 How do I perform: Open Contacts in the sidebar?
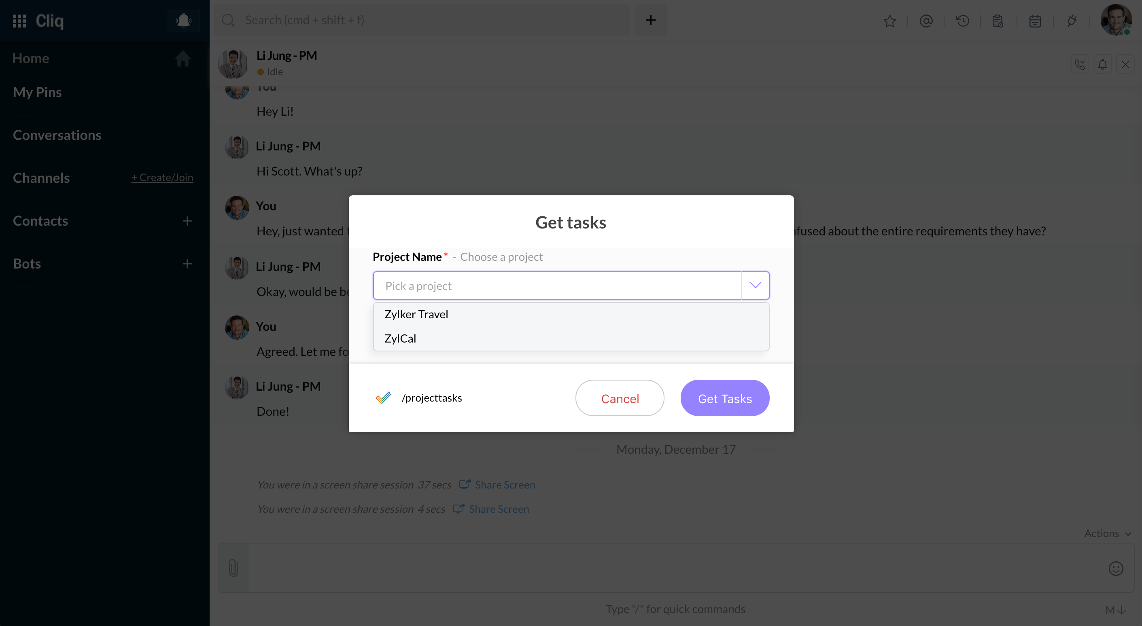[40, 221]
